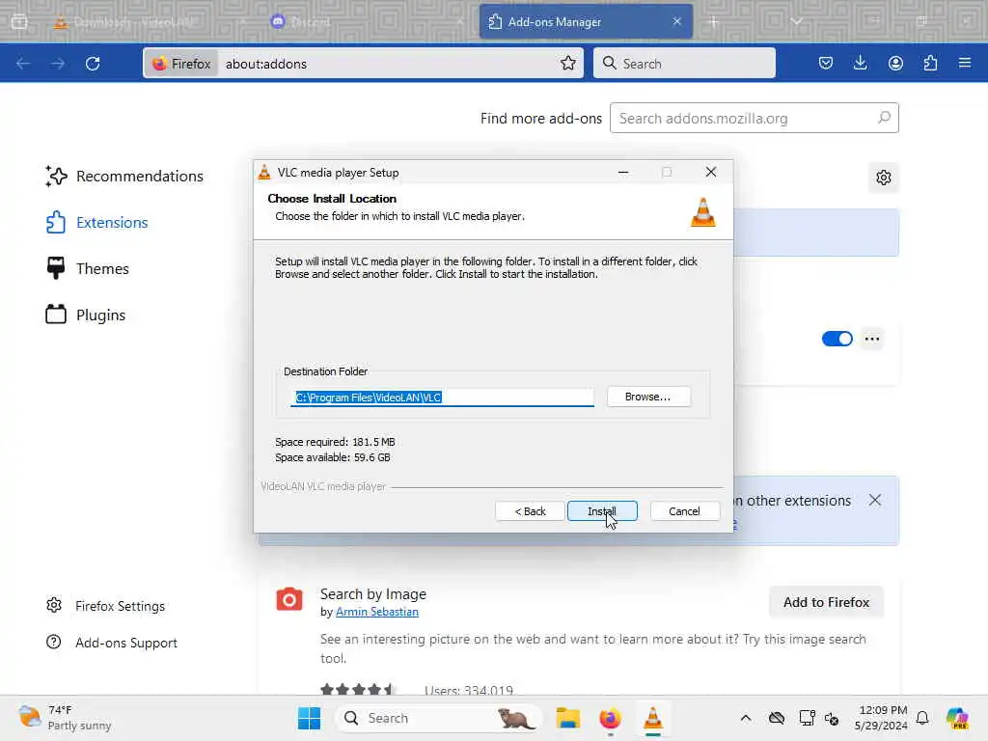The image size is (988, 741).
Task: Click the Search by Image camera icon
Action: pyautogui.click(x=289, y=599)
